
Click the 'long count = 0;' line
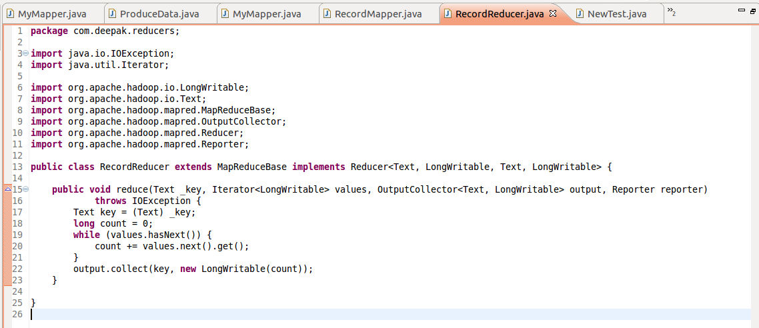113,223
